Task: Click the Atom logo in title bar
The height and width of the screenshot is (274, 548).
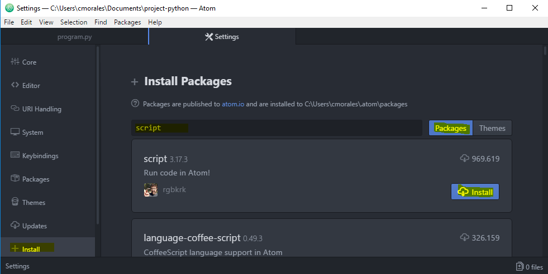Action: click(x=9, y=8)
